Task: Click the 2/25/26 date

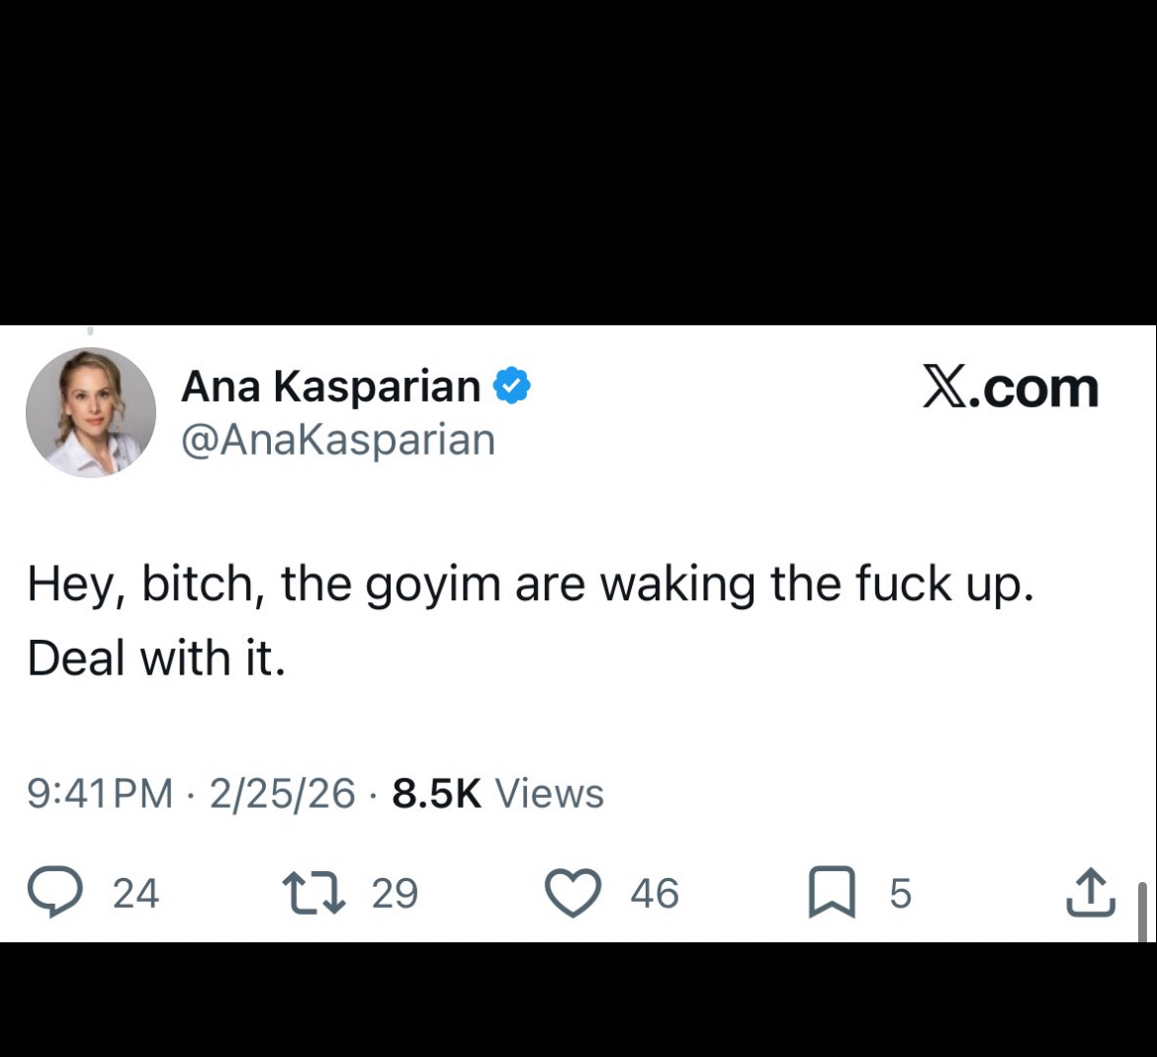Action: pos(282,793)
